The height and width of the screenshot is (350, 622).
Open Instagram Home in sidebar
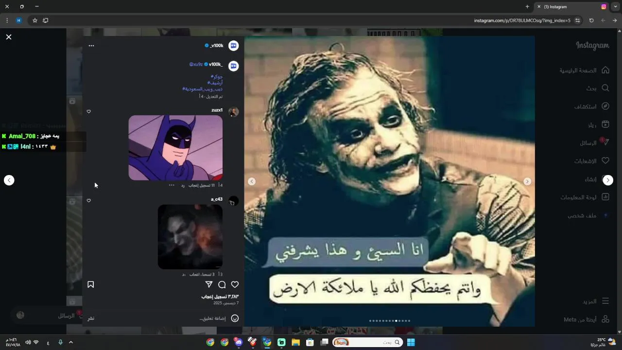(584, 70)
